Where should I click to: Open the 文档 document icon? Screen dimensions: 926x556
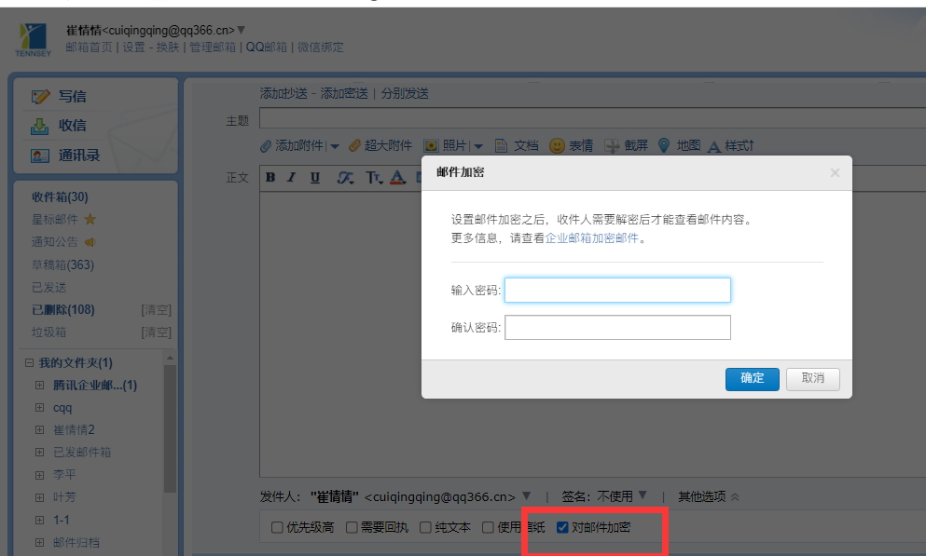(499, 144)
